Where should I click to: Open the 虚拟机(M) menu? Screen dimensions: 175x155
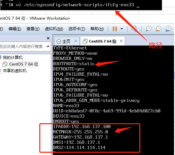click(x=54, y=29)
